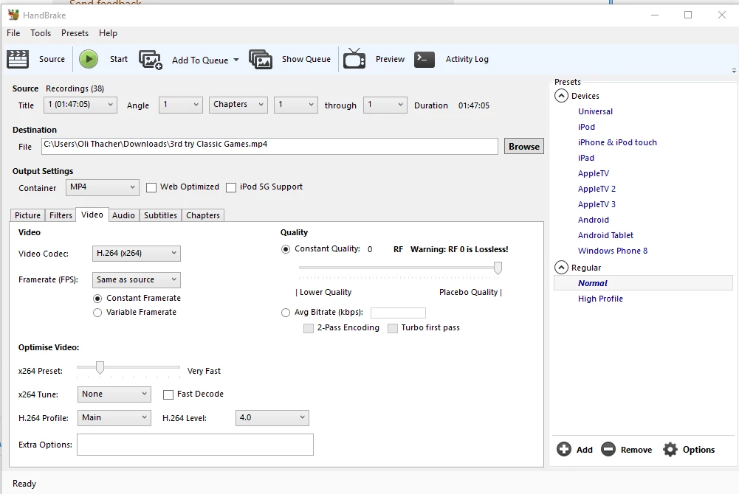This screenshot has height=494, width=739.
Task: Open the Angle dropdown
Action: tap(181, 105)
